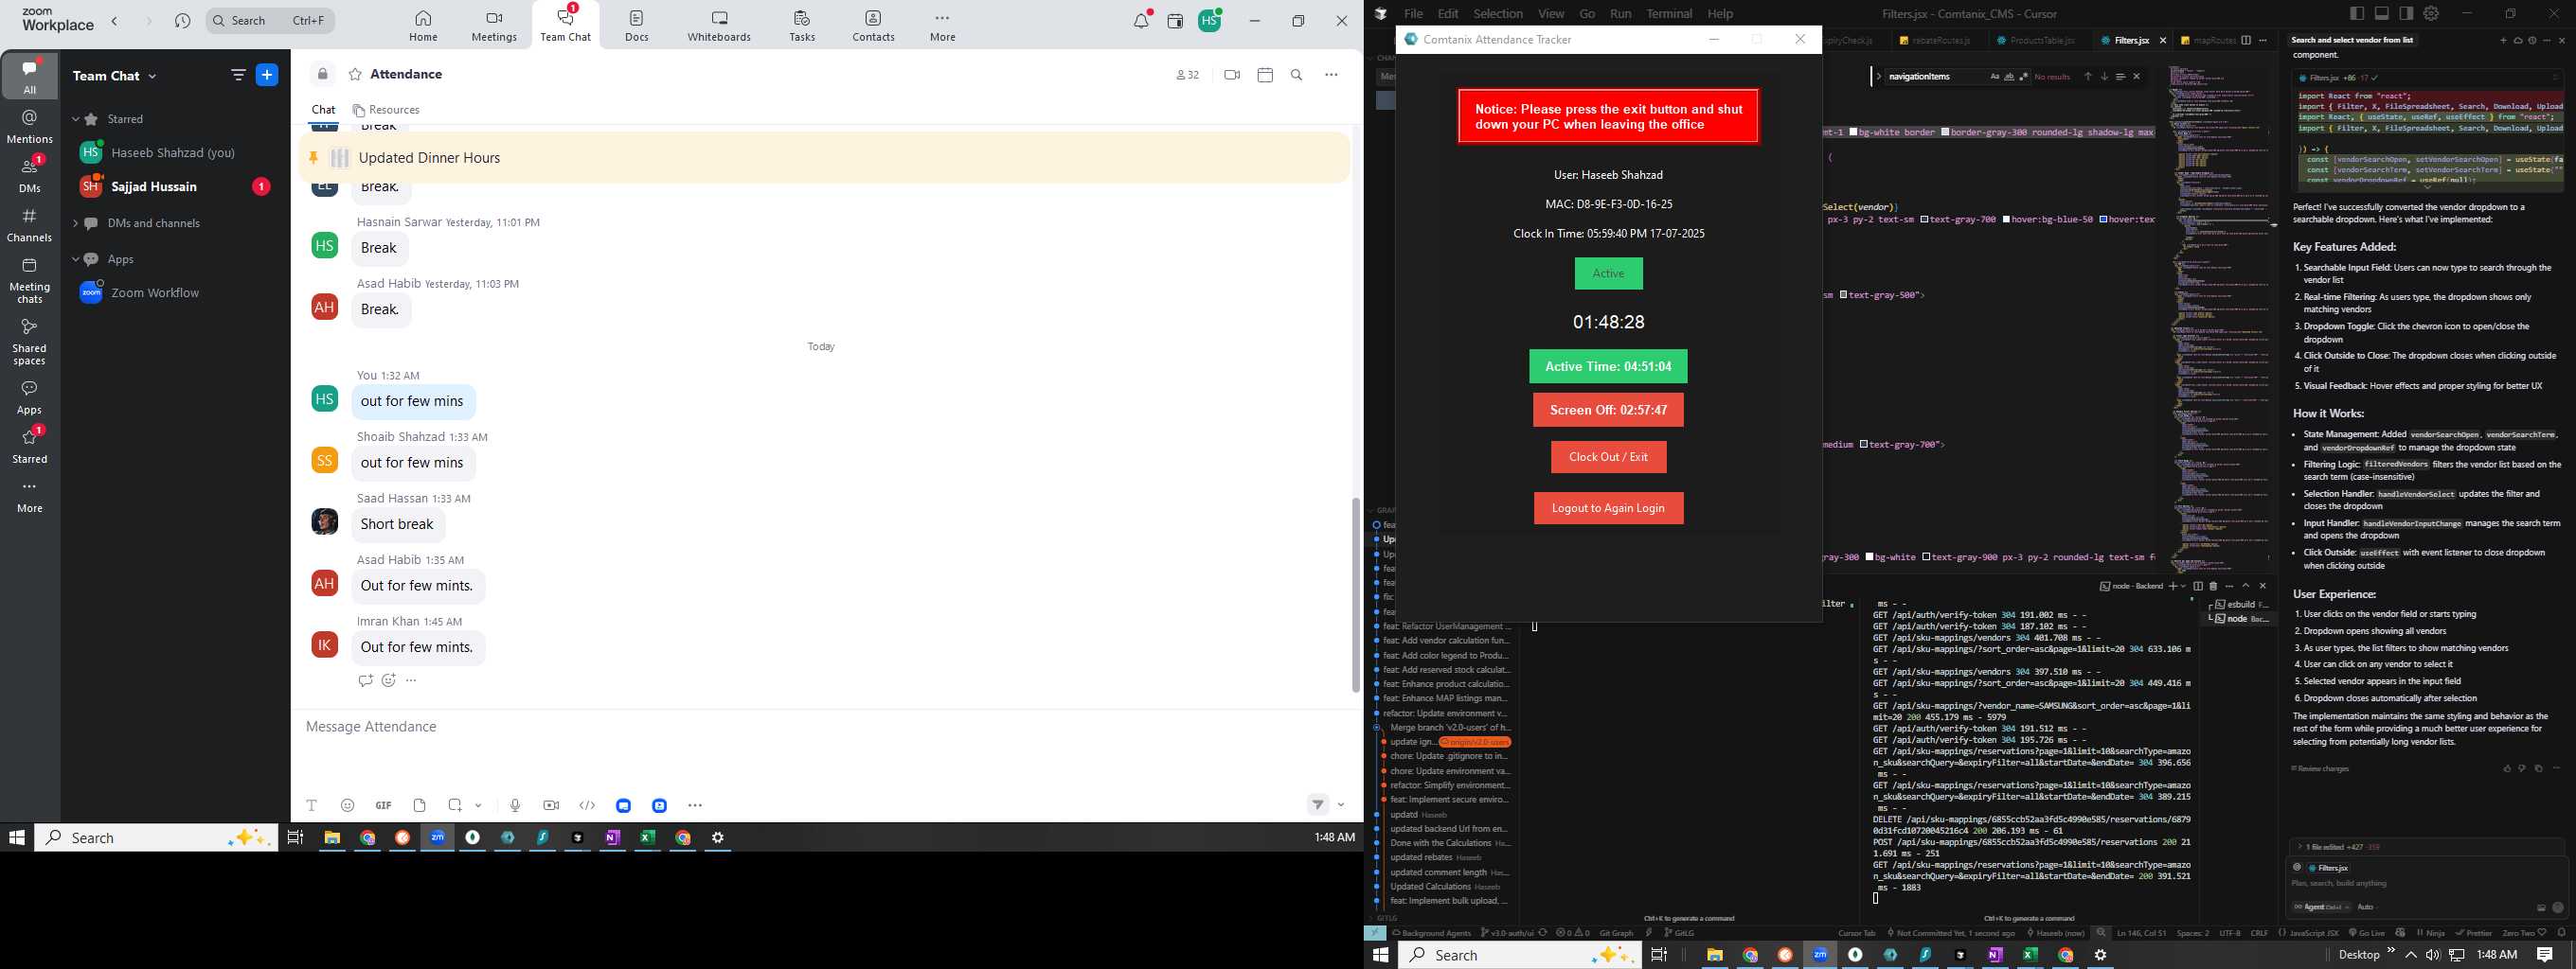
Task: Kill terminal with trash icon
Action: [2213, 587]
